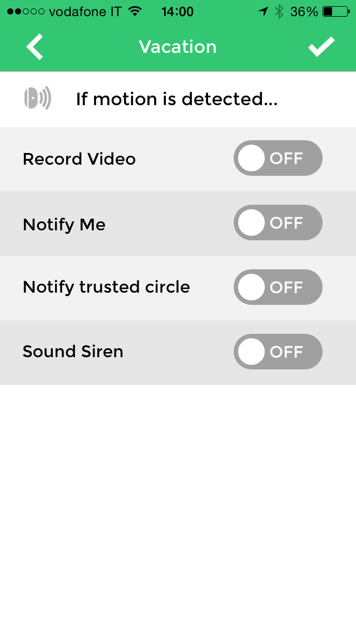Tap the Notify Me label
The image size is (356, 632).
64,224
